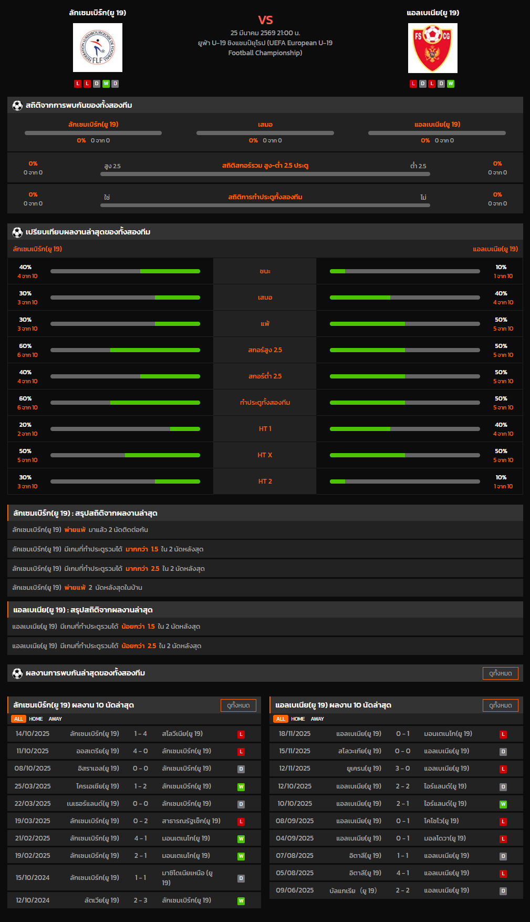The width and height of the screenshot is (530, 922).
Task: Switch to AWAY filter for Luxembourg matches
Action: 55,719
